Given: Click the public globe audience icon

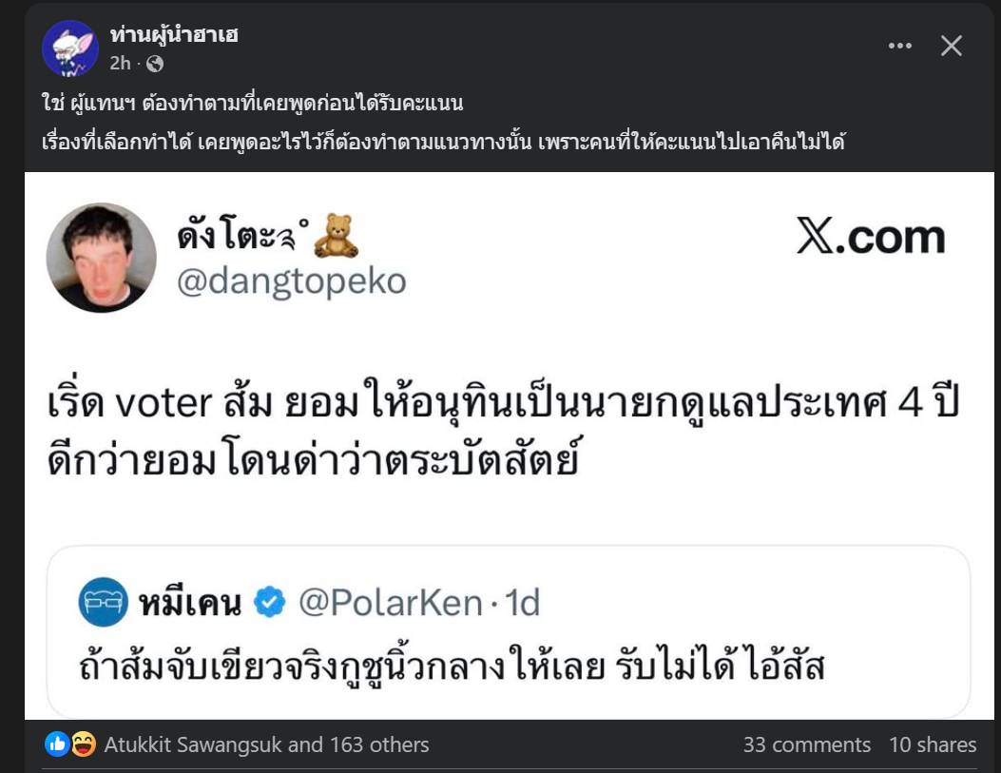Looking at the screenshot, I should tap(155, 64).
